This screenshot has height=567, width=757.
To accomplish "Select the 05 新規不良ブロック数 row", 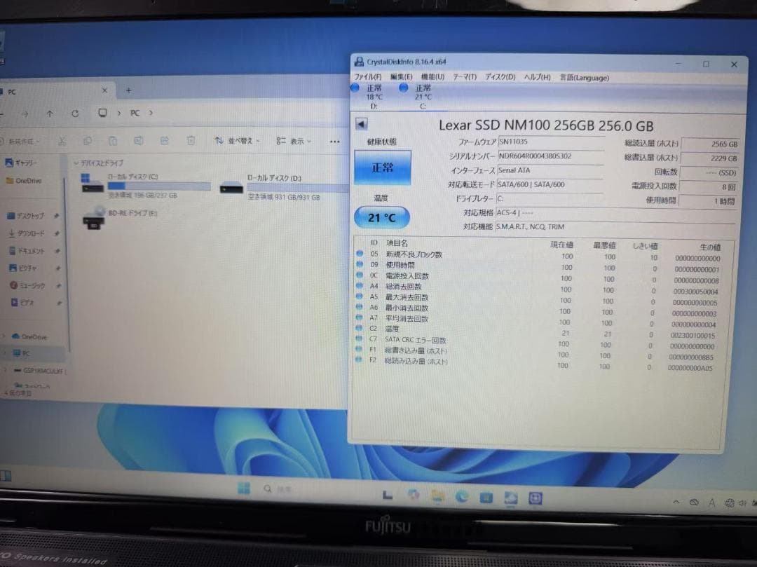I will (x=538, y=255).
